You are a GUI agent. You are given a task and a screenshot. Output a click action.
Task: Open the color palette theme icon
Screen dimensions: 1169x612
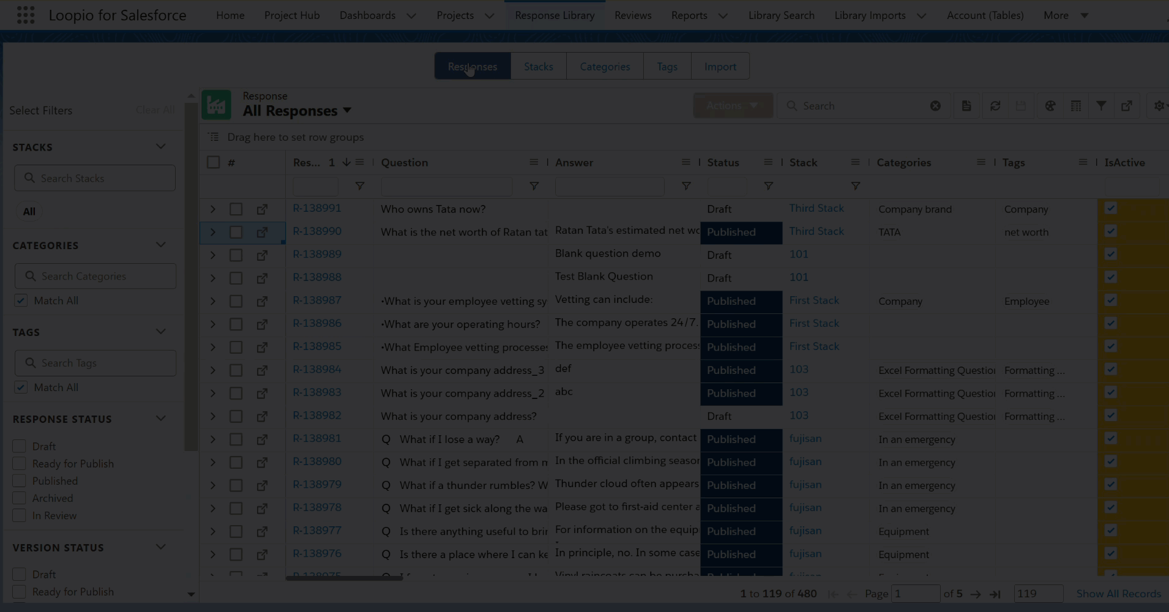[1050, 106]
